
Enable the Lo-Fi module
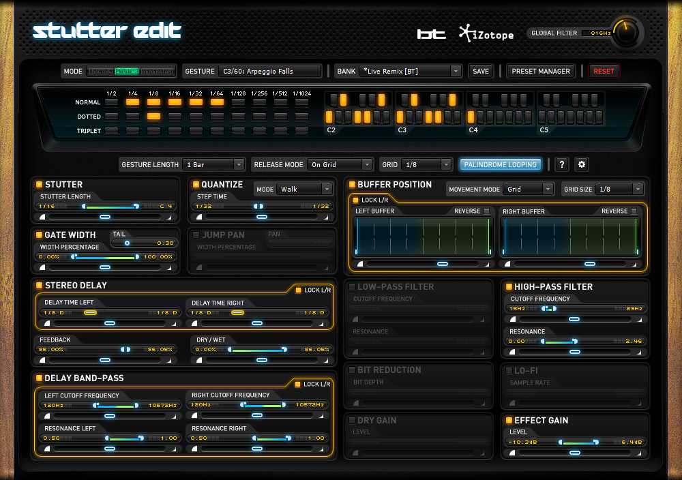point(509,370)
